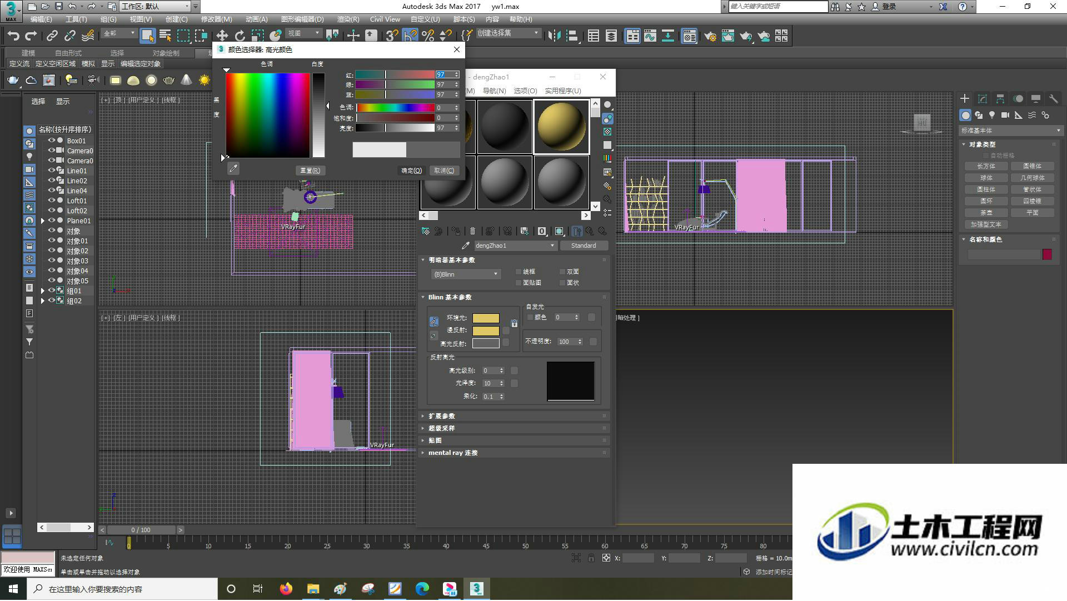
Task: Toggle visibility eye of Loft01
Action: coord(51,201)
